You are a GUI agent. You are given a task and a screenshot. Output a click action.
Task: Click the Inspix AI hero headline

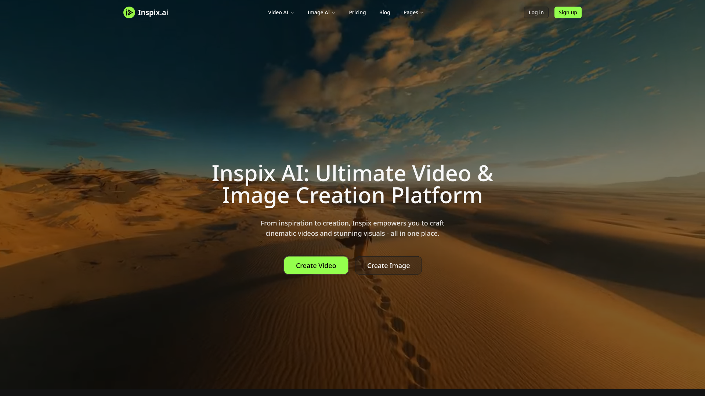(x=352, y=184)
